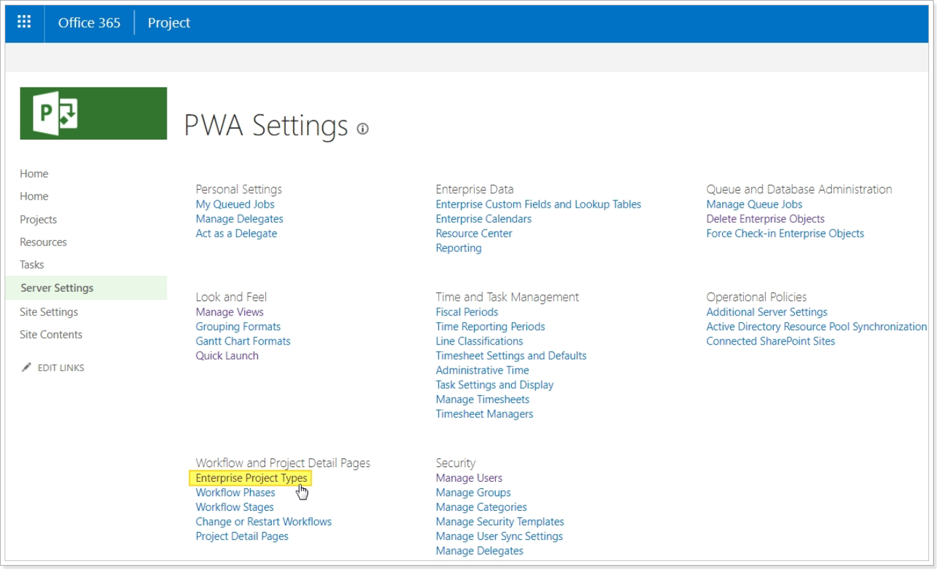937x569 pixels.
Task: Open Manage Security Templates
Action: click(500, 522)
